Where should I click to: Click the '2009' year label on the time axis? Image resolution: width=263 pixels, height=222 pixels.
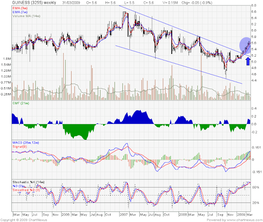(241, 215)
